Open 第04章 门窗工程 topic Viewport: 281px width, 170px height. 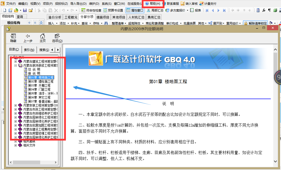(x=39, y=89)
